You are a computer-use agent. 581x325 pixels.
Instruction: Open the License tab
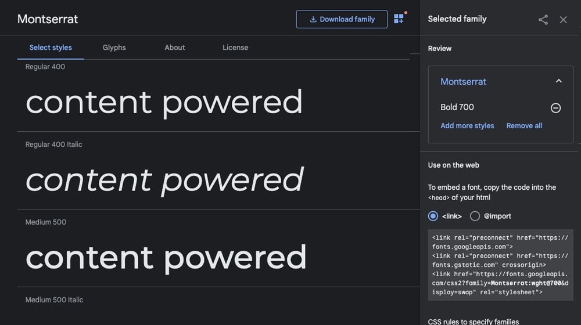pos(235,48)
